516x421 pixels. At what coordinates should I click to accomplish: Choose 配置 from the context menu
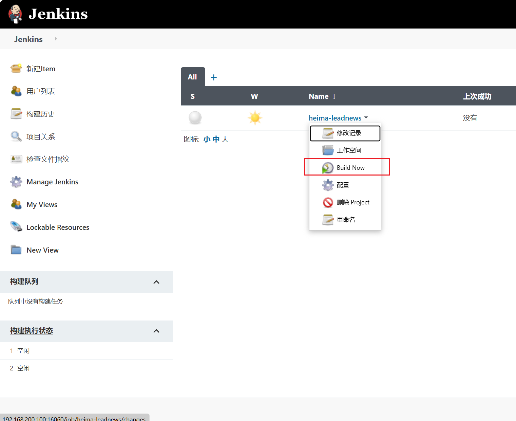pyautogui.click(x=345, y=185)
